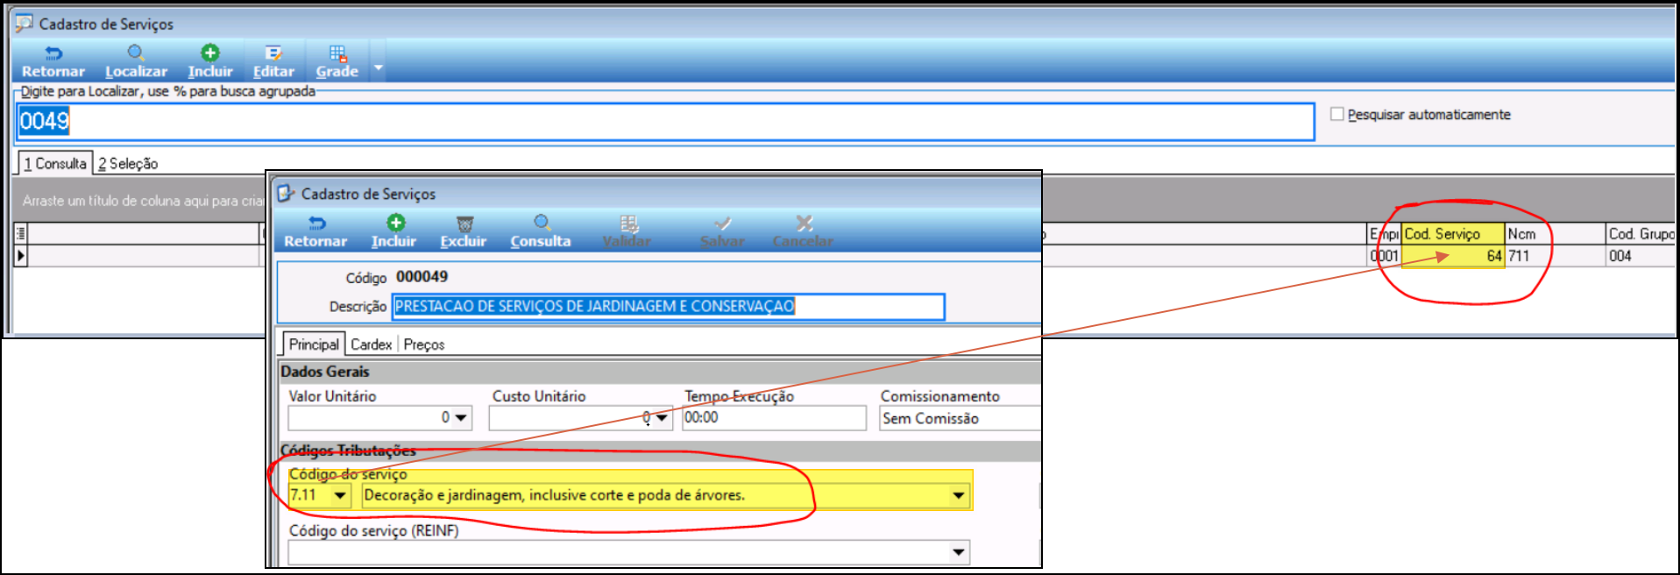The height and width of the screenshot is (575, 1680).
Task: Click Incluir in the dialog toolbar
Action: (x=394, y=231)
